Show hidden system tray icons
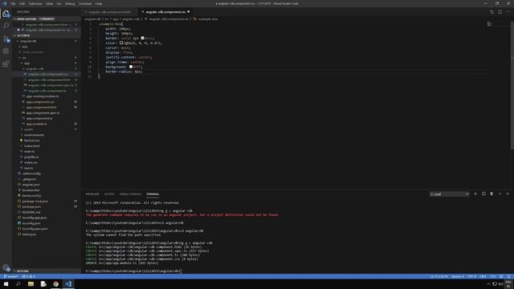Screen dimensions: 514x289 tap(488, 284)
